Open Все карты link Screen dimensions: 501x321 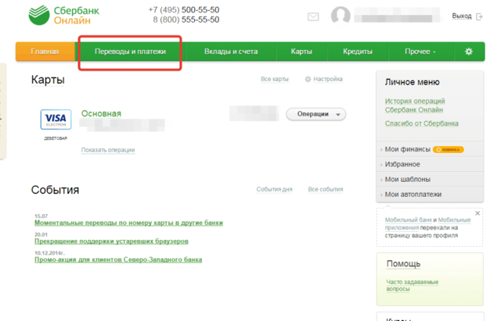click(275, 79)
